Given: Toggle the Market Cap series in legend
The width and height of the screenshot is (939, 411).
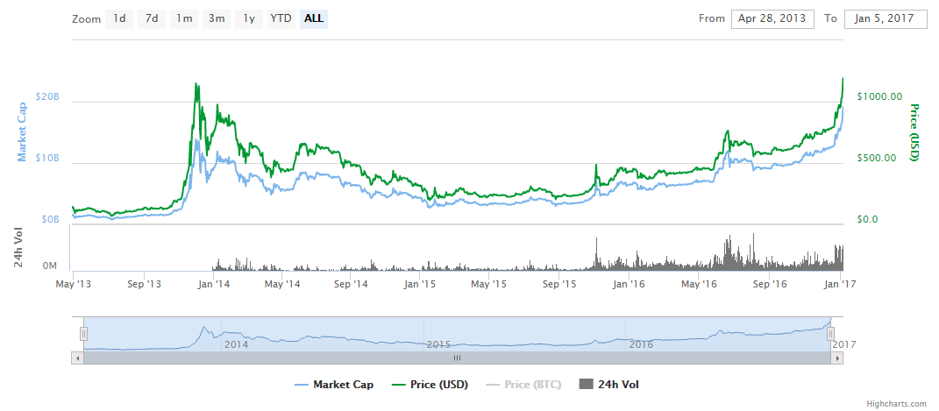Looking at the screenshot, I should tap(334, 385).
